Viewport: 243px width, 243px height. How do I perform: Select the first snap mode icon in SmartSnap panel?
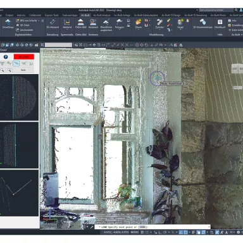pos(2,63)
